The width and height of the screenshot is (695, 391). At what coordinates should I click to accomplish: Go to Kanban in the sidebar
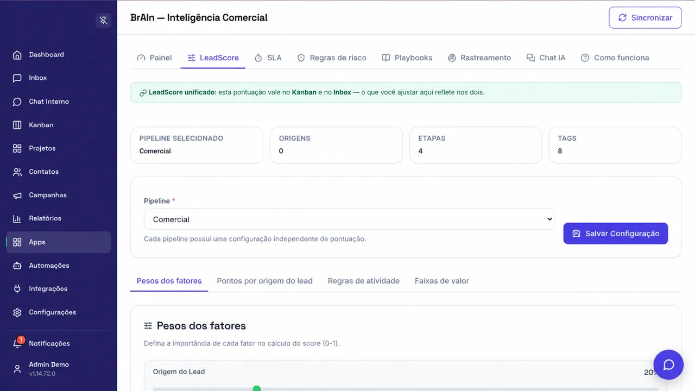59,125
